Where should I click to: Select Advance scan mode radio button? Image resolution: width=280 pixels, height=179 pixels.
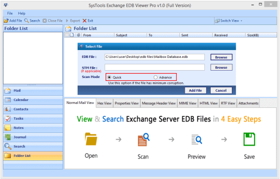(156, 77)
